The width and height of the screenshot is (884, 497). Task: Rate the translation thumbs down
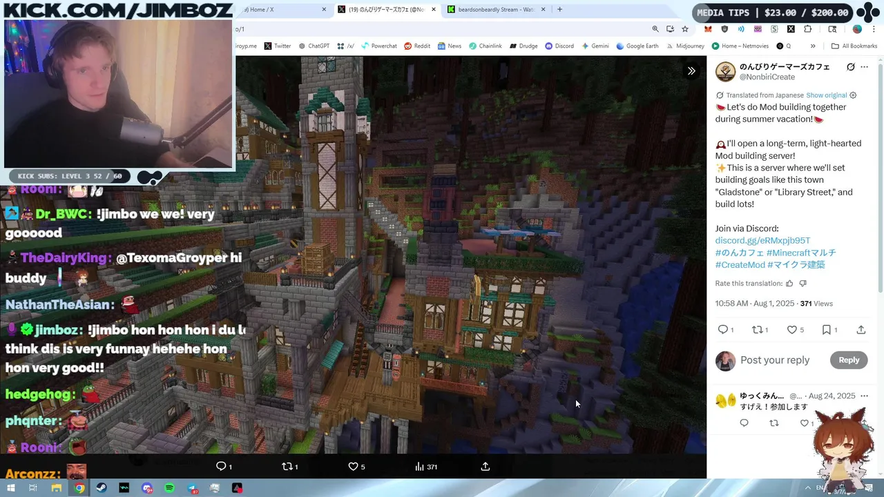[803, 284]
